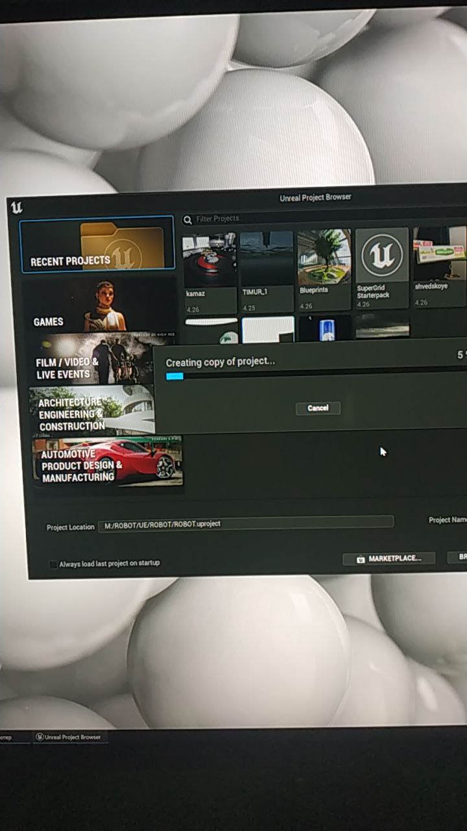Open the Film / Video & Live Events category
467x831 pixels.
click(91, 359)
